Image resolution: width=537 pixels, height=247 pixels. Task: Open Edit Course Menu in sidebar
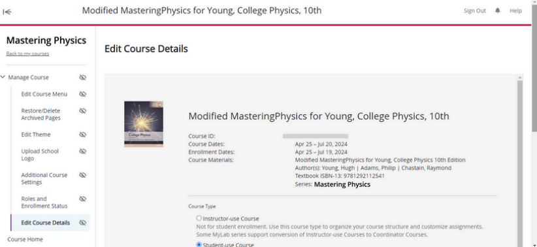(44, 94)
